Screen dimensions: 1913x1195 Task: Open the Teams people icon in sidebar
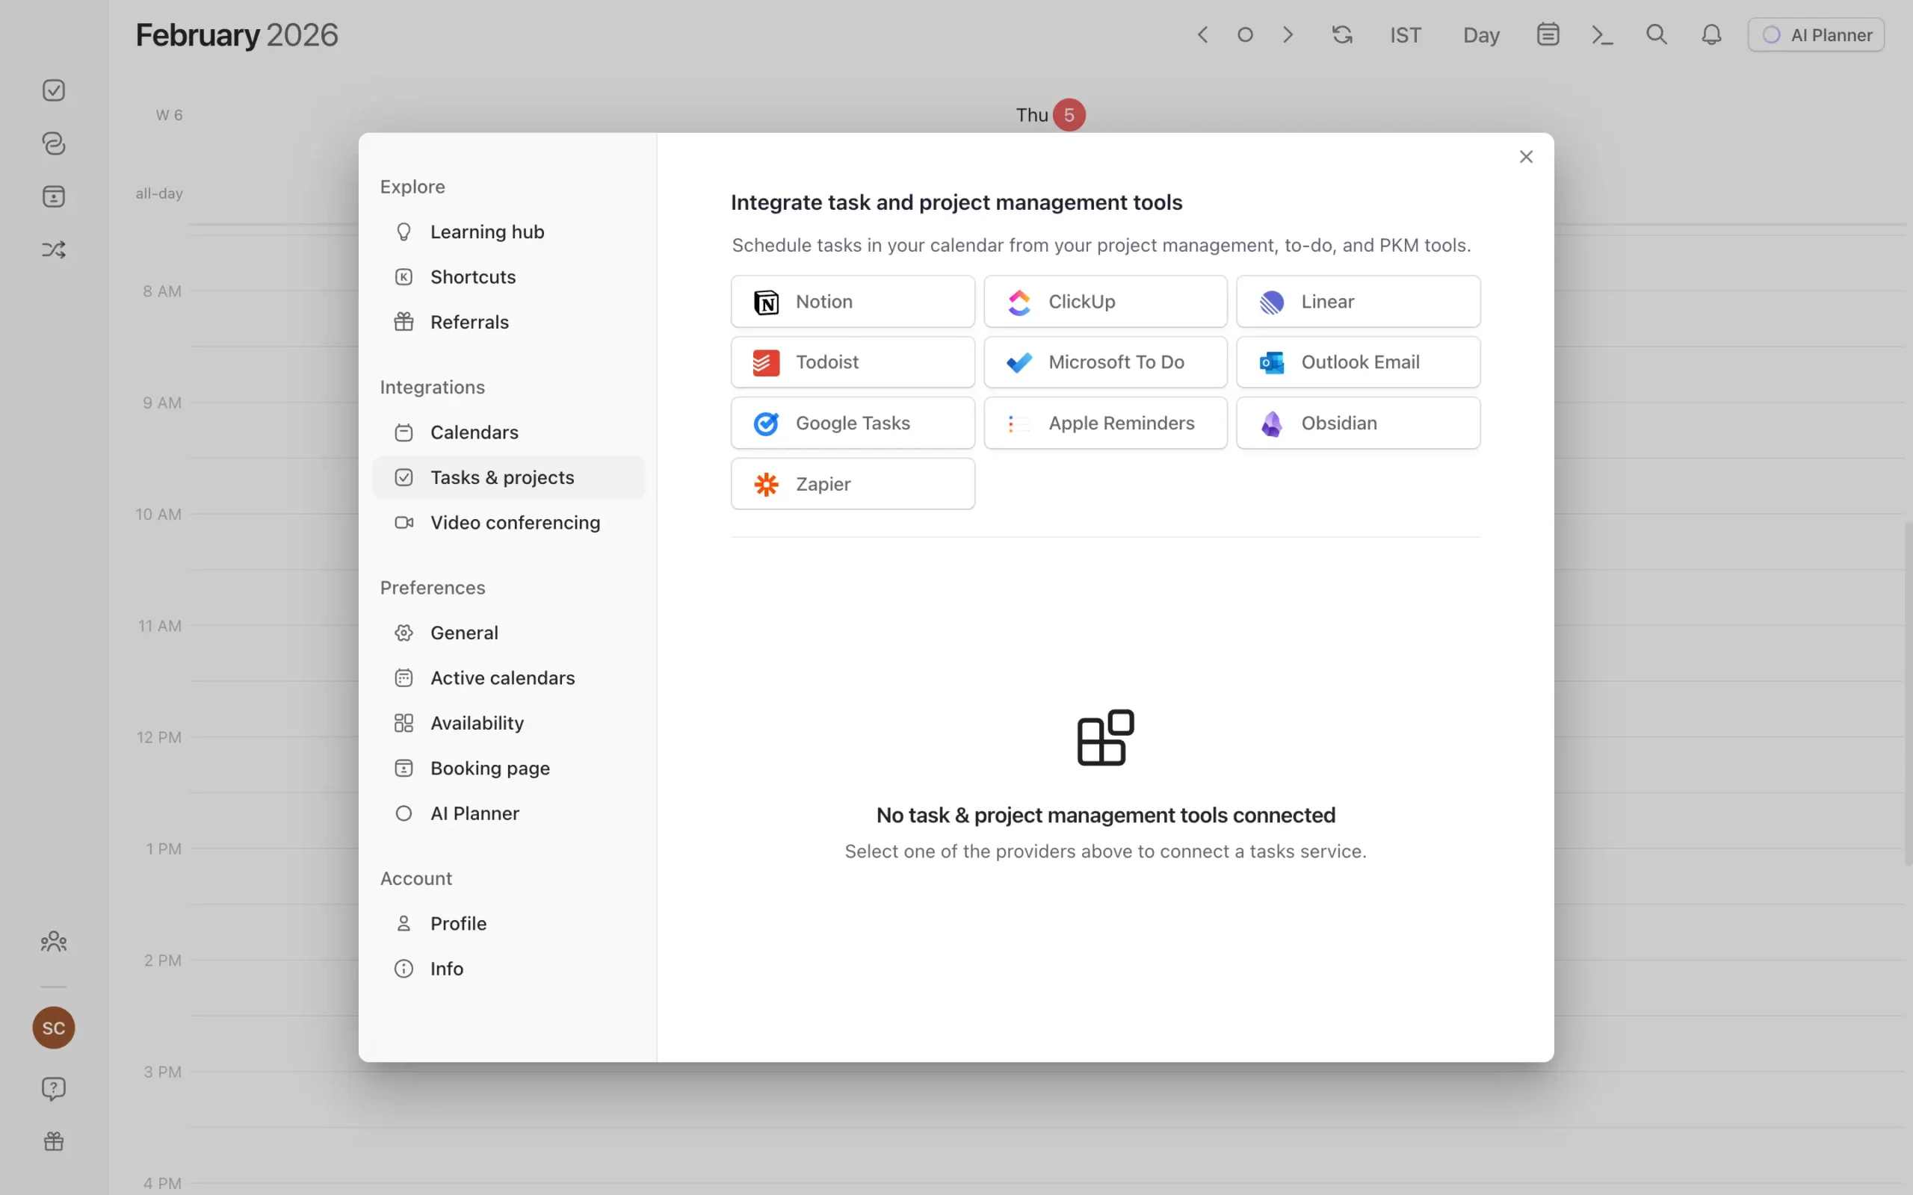coord(53,940)
